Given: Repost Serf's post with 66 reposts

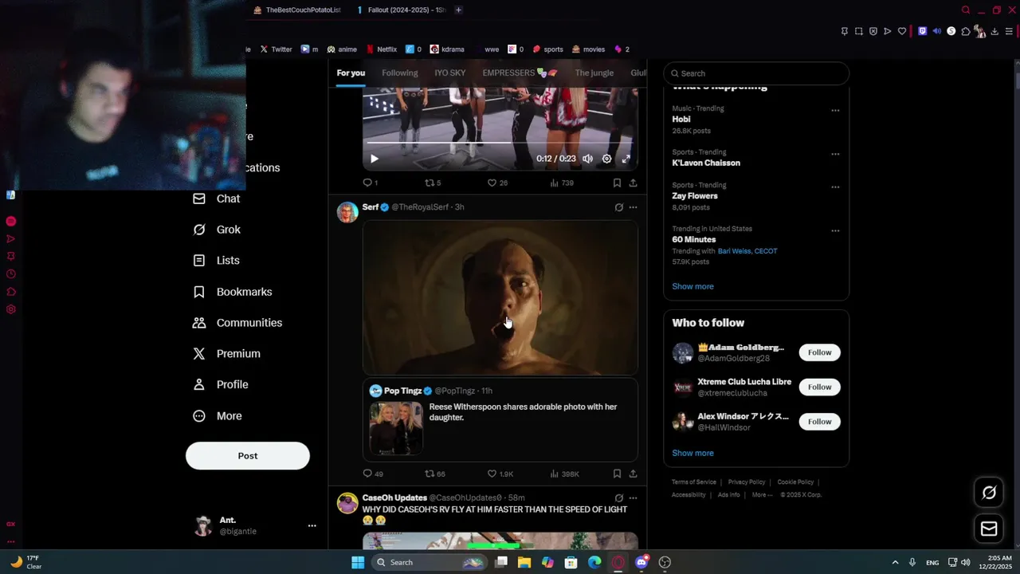Looking at the screenshot, I should pos(434,474).
